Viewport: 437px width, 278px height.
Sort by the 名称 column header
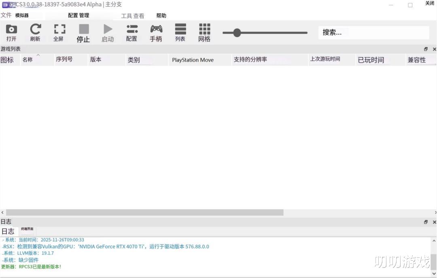pos(37,59)
